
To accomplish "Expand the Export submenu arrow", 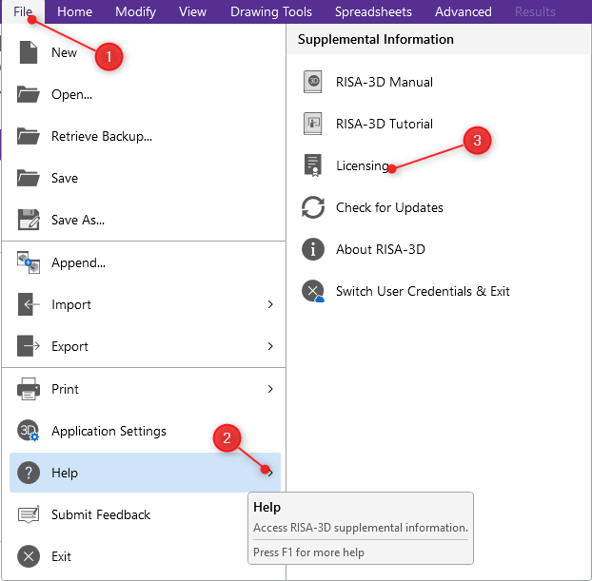I will click(x=270, y=346).
